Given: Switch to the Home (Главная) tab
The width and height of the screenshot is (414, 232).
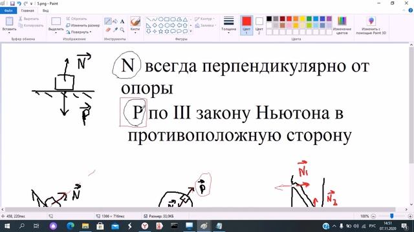Looking at the screenshot, I should (x=27, y=10).
